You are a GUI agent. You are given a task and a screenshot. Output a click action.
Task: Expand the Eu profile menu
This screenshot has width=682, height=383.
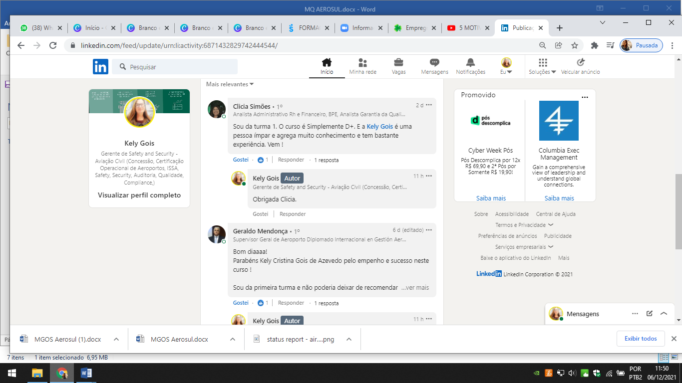point(506,72)
